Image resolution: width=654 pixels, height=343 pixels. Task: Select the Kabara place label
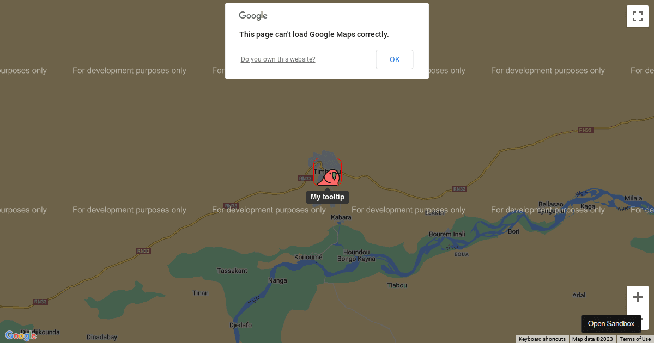coord(341,217)
